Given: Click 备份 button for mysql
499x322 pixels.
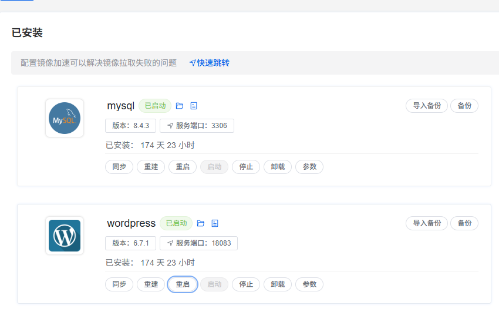Looking at the screenshot, I should click(464, 106).
